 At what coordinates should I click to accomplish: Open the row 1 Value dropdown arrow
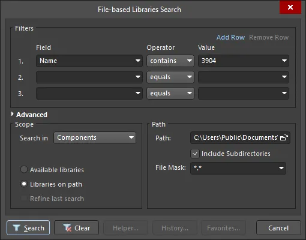(x=284, y=61)
